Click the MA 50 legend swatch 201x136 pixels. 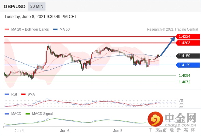pyautogui.click(x=55, y=30)
